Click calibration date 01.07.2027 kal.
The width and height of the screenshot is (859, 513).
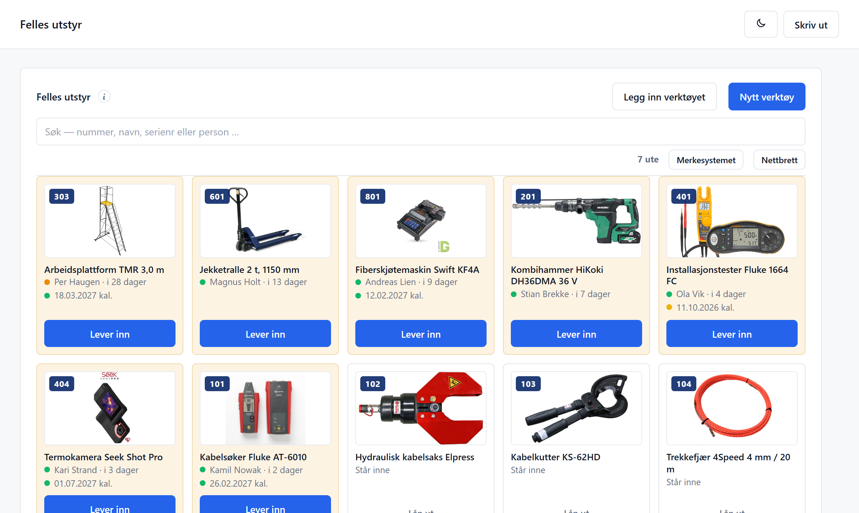point(83,483)
